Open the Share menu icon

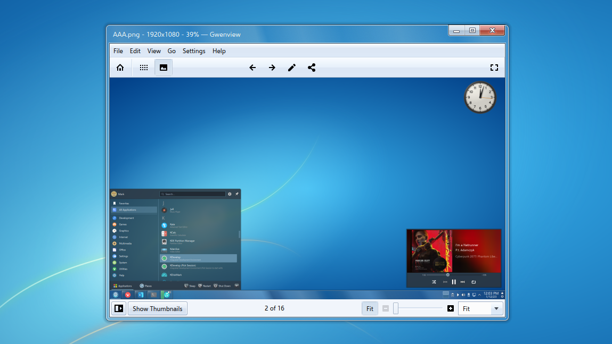(312, 68)
